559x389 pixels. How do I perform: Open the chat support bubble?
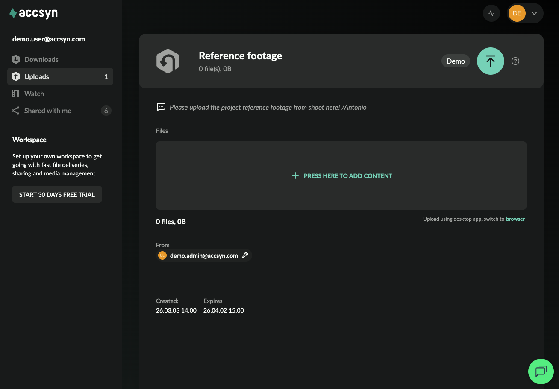click(x=541, y=371)
